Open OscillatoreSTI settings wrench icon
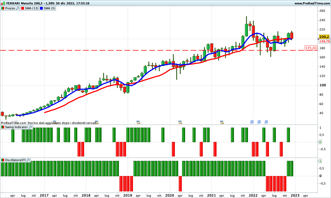331x198 pixels. pos(28,160)
